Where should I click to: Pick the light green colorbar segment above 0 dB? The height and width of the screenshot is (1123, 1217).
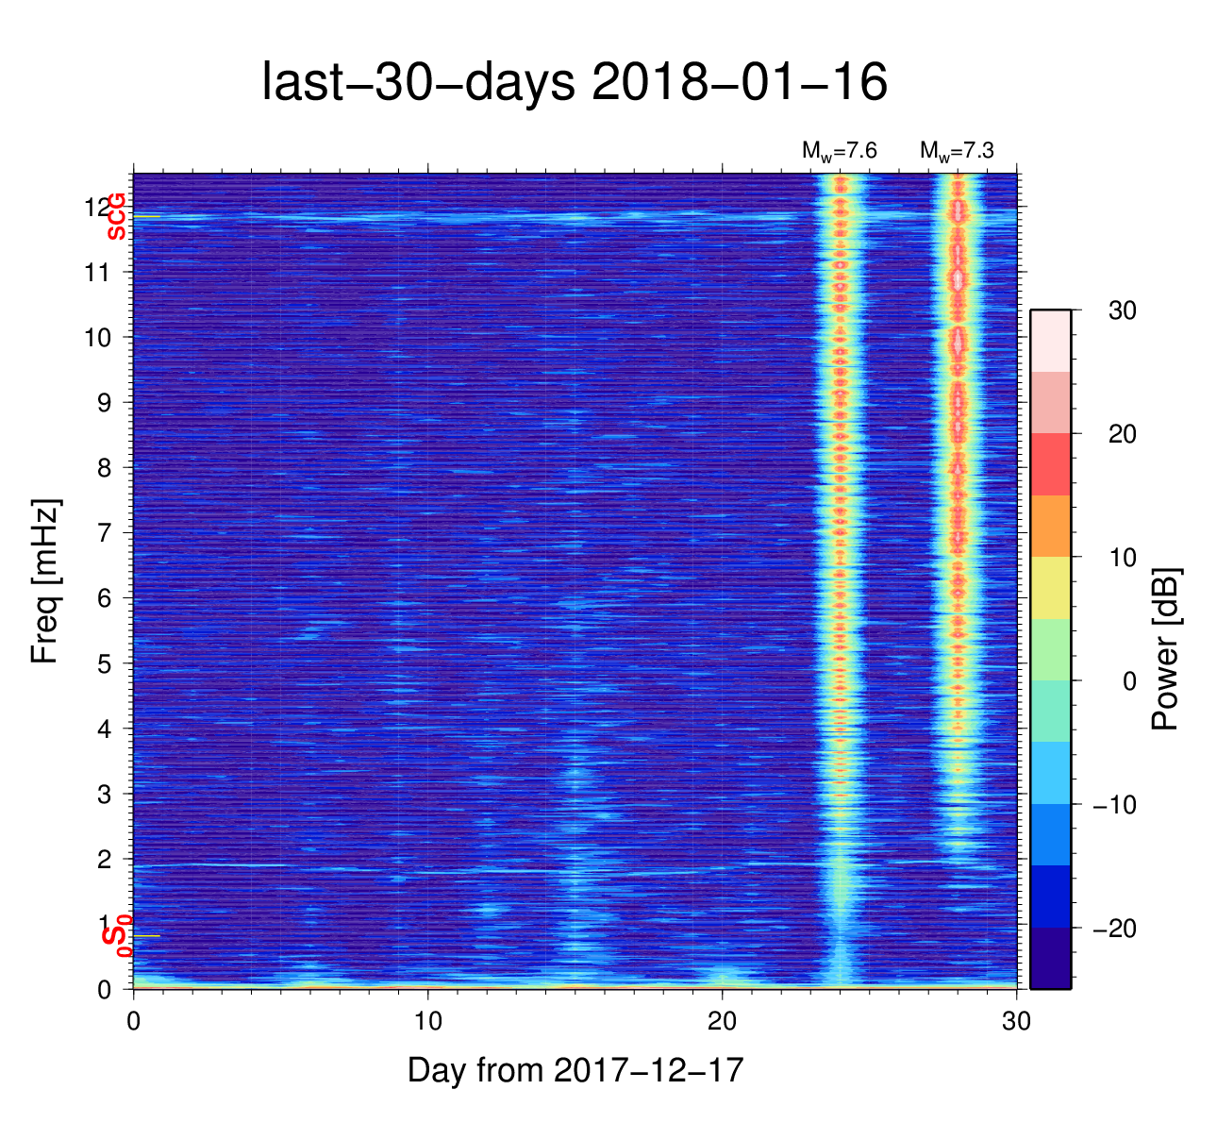(x=1050, y=649)
